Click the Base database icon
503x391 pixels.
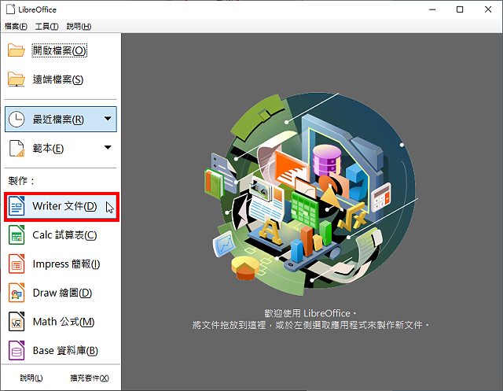tap(17, 351)
